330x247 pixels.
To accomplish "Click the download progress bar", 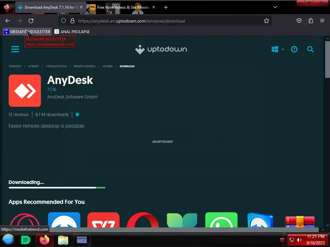I will [57, 188].
